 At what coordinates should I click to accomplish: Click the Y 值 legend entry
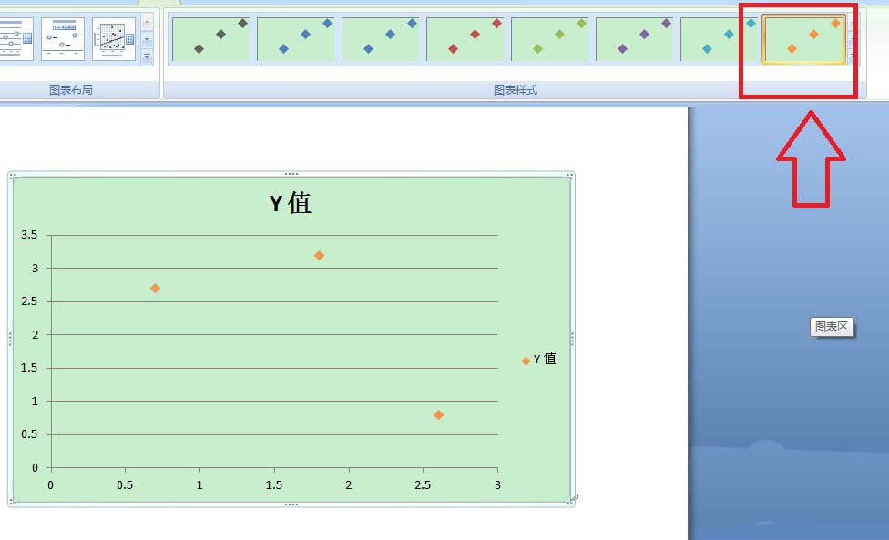(x=538, y=359)
